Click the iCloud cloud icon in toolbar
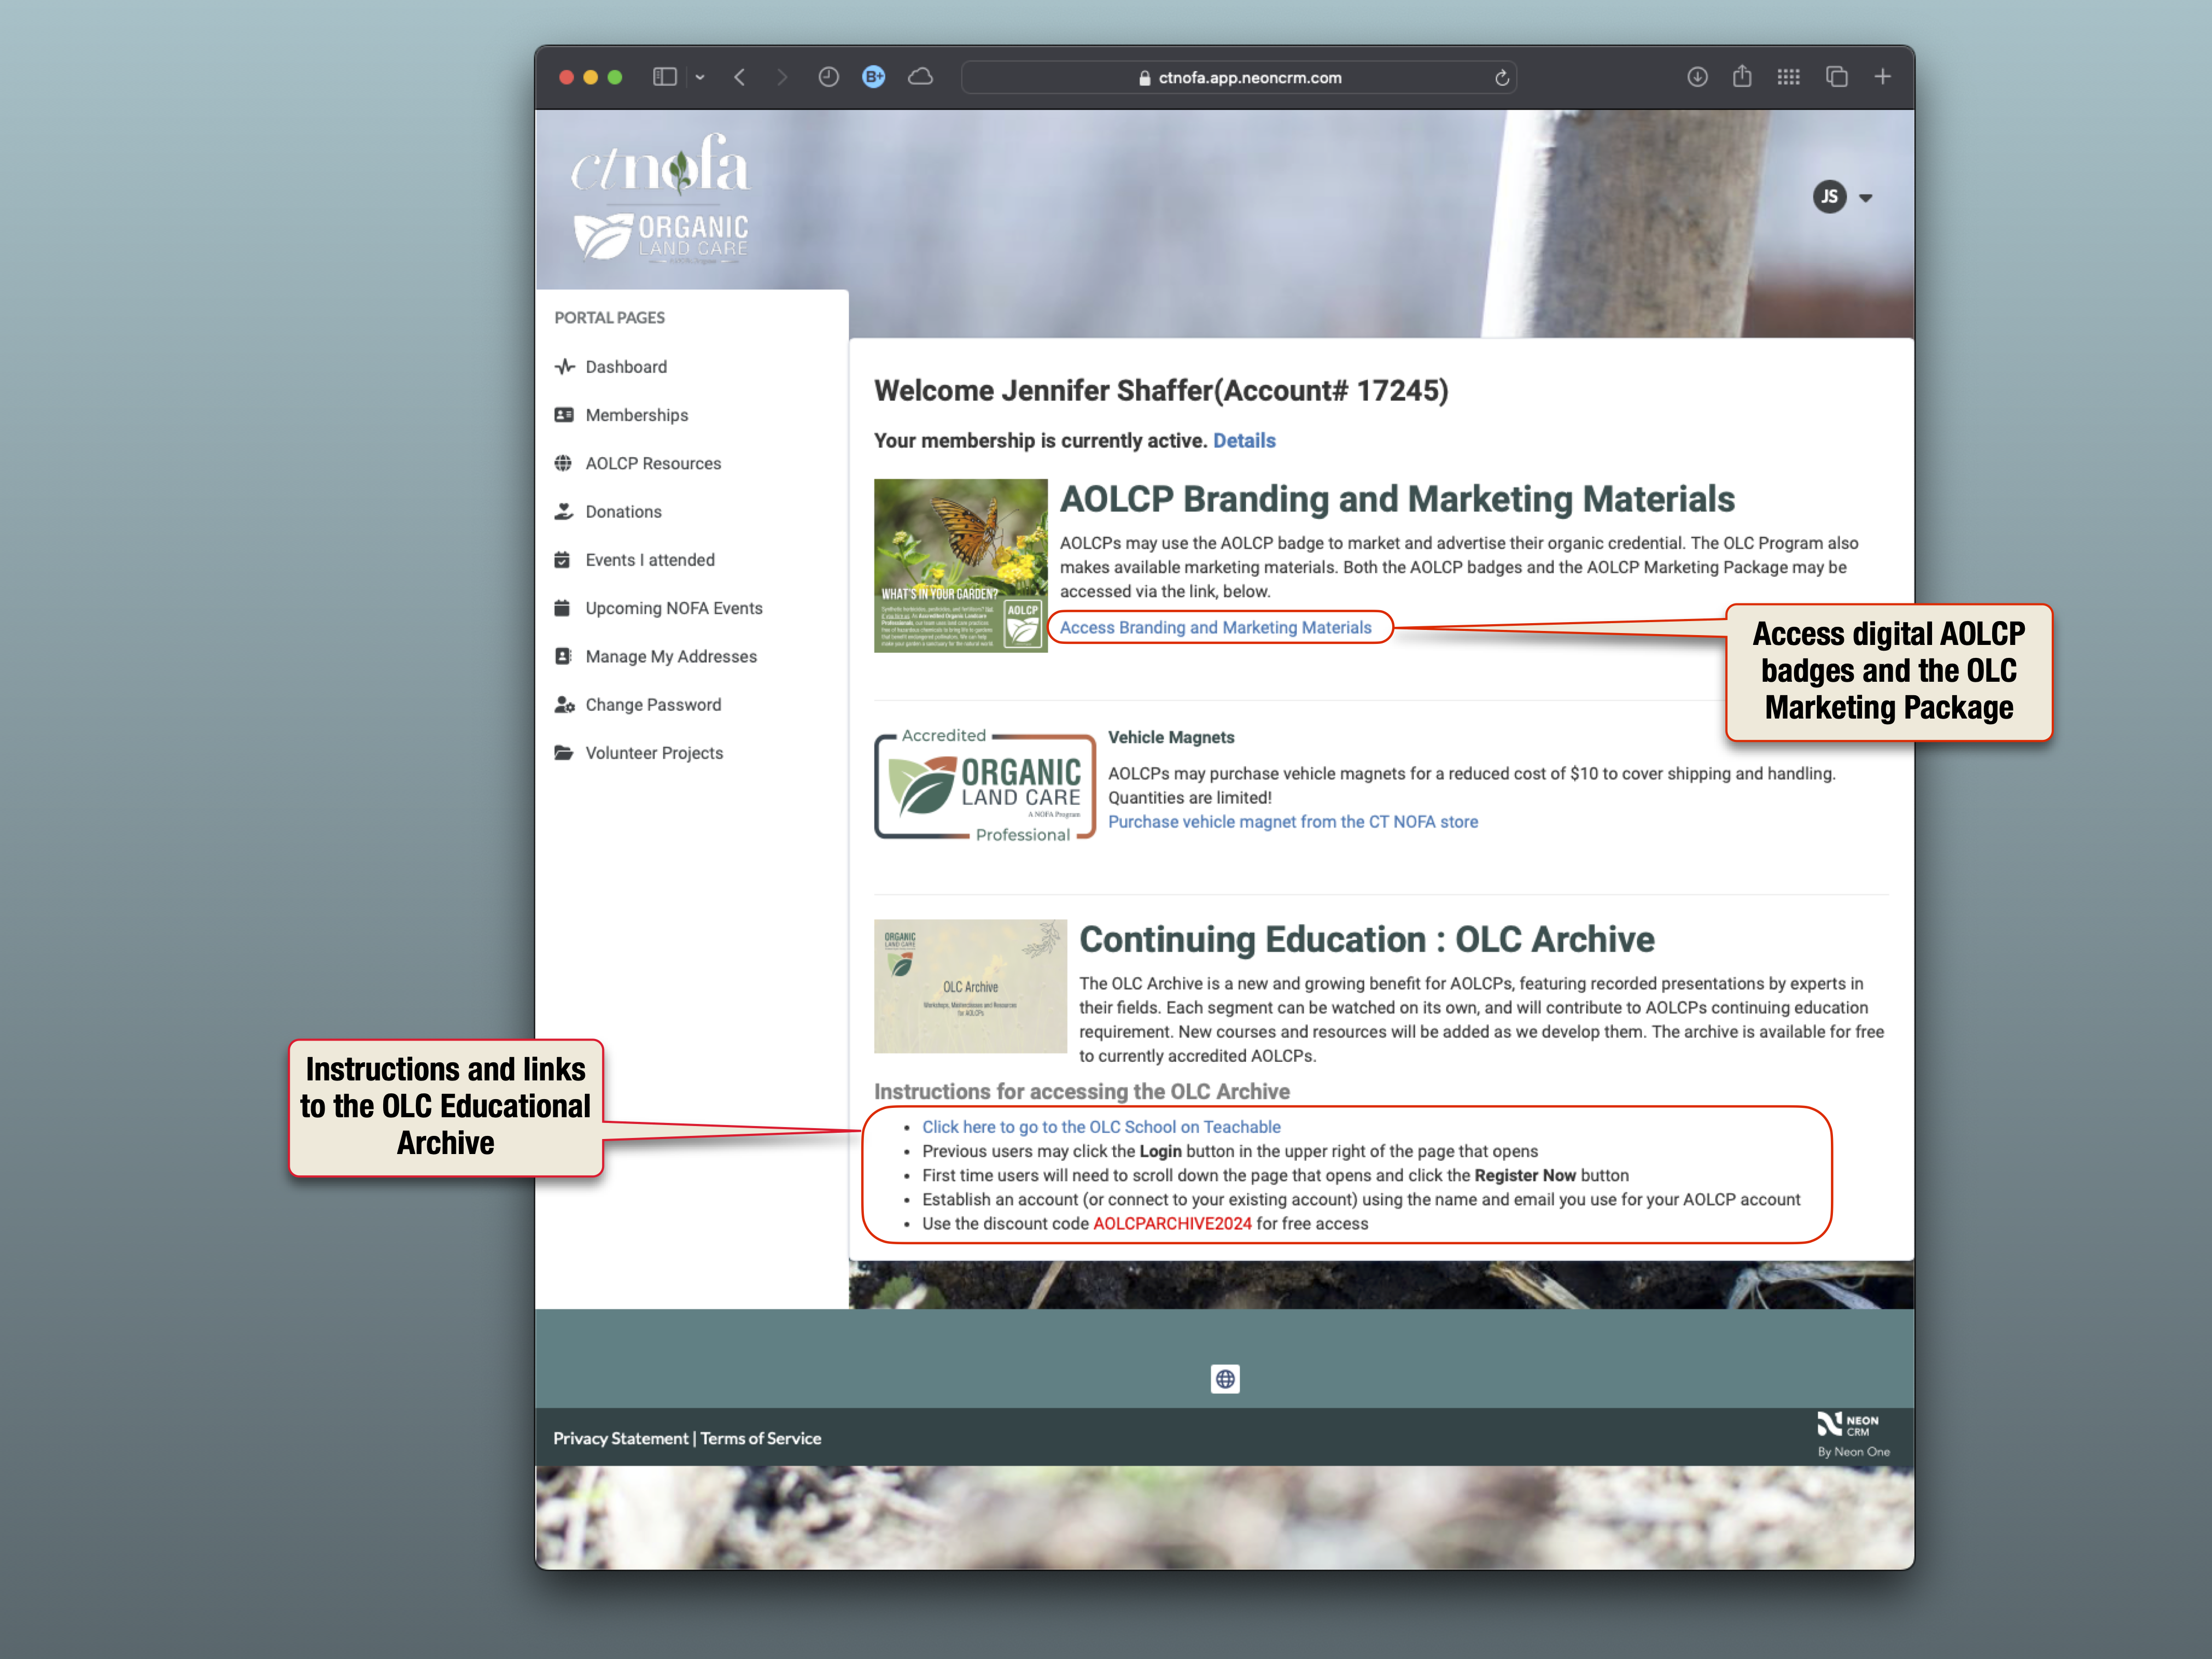The height and width of the screenshot is (1659, 2212). (920, 77)
